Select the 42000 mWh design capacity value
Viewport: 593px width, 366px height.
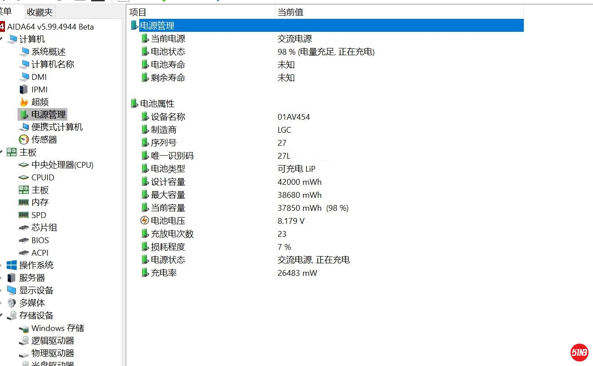tap(300, 182)
